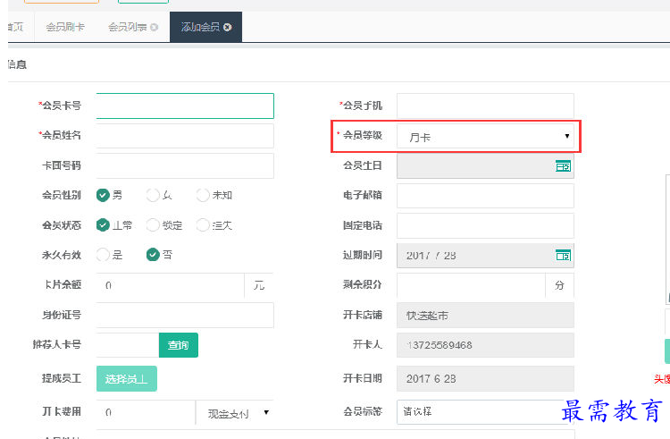Go to the 首页 tab
The image size is (670, 439).
click(x=19, y=27)
